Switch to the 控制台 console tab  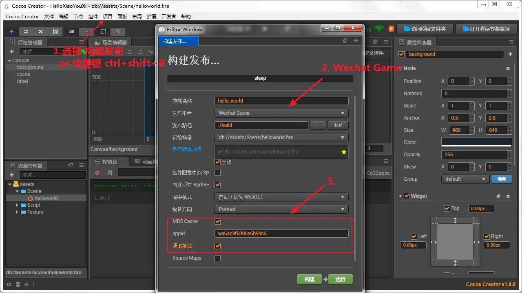(x=109, y=162)
